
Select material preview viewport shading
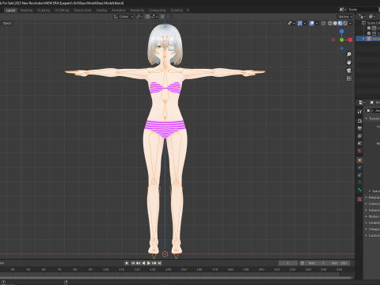pos(340,23)
